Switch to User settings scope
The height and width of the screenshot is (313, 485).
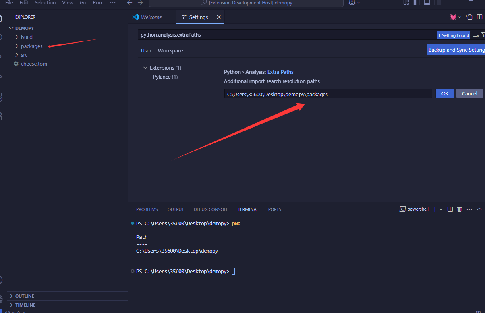pyautogui.click(x=146, y=50)
